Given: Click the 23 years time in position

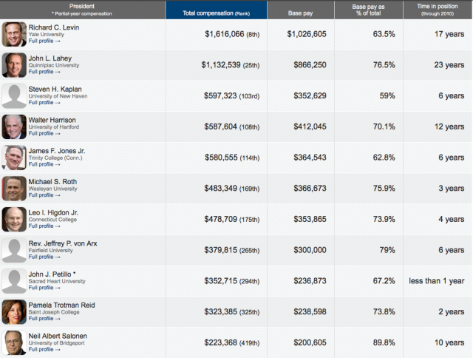Looking at the screenshot, I should tap(449, 65).
